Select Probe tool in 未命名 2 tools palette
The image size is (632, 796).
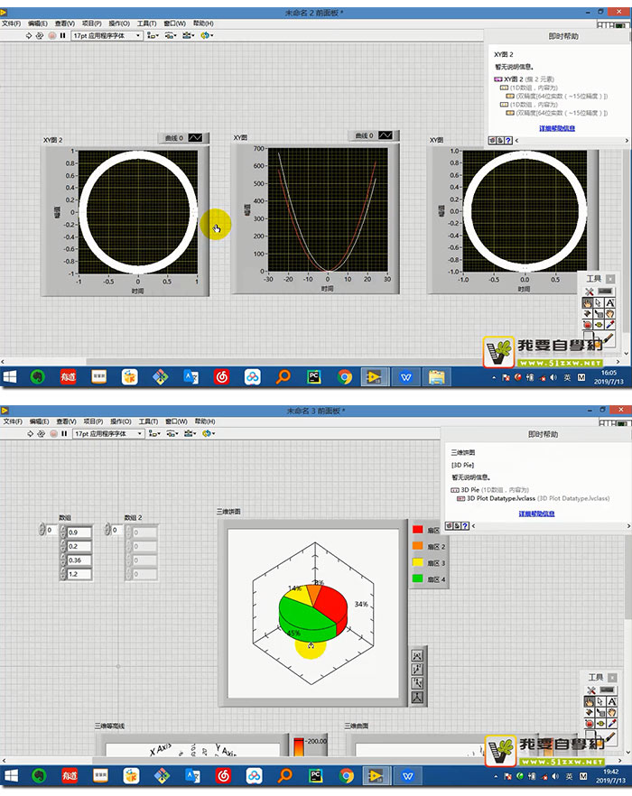[599, 325]
